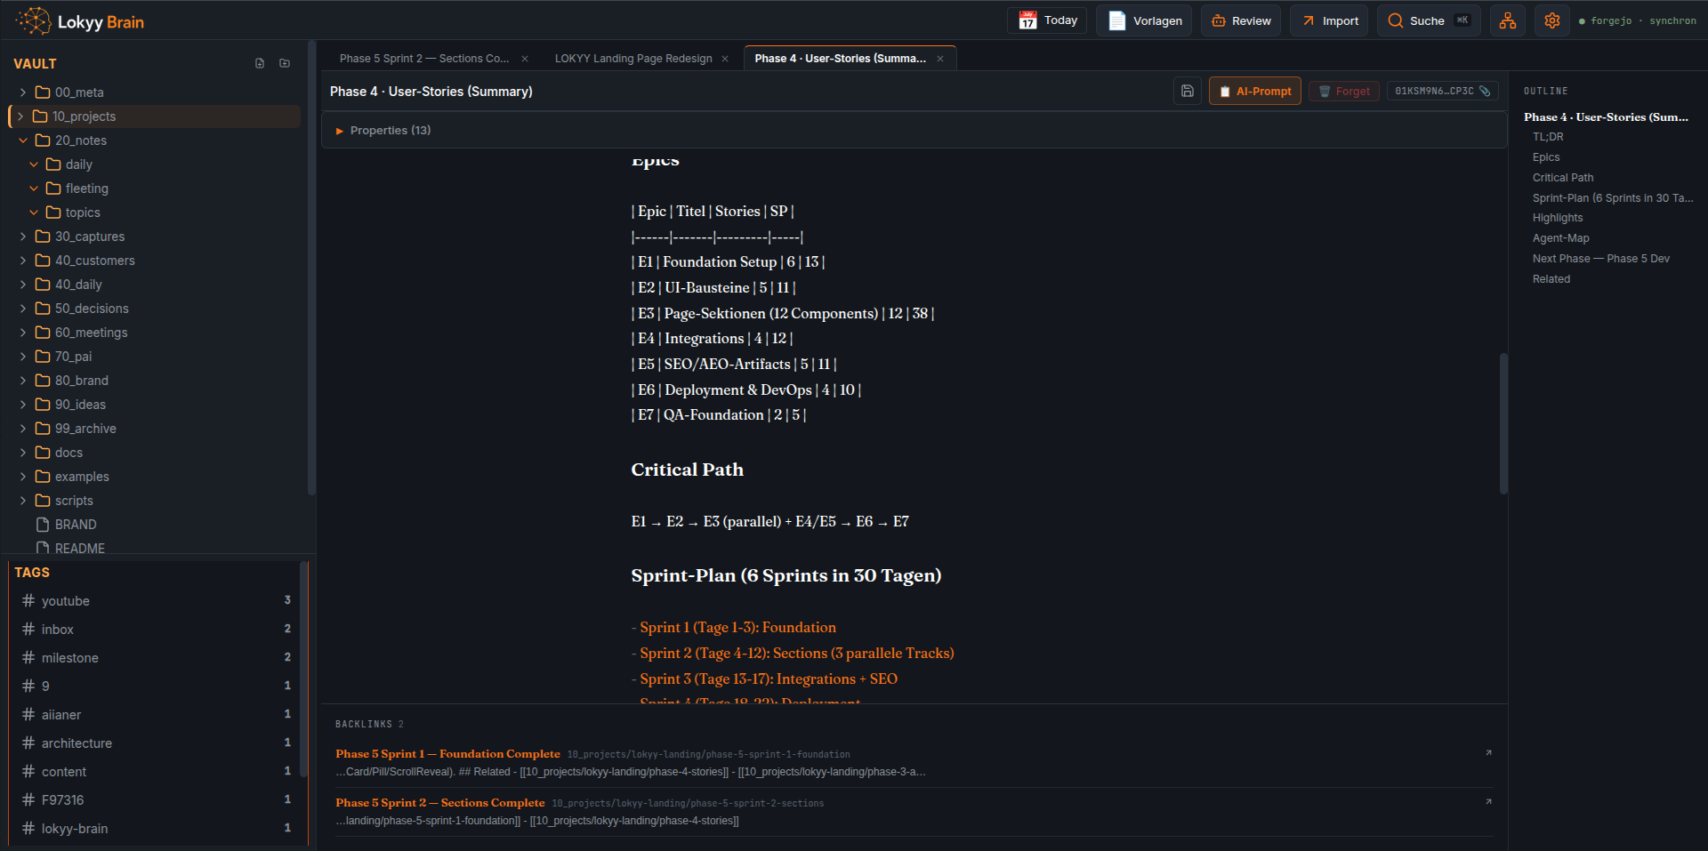Screen dimensions: 1708x851
Task: Click the Forget button
Action: [x=1344, y=91]
